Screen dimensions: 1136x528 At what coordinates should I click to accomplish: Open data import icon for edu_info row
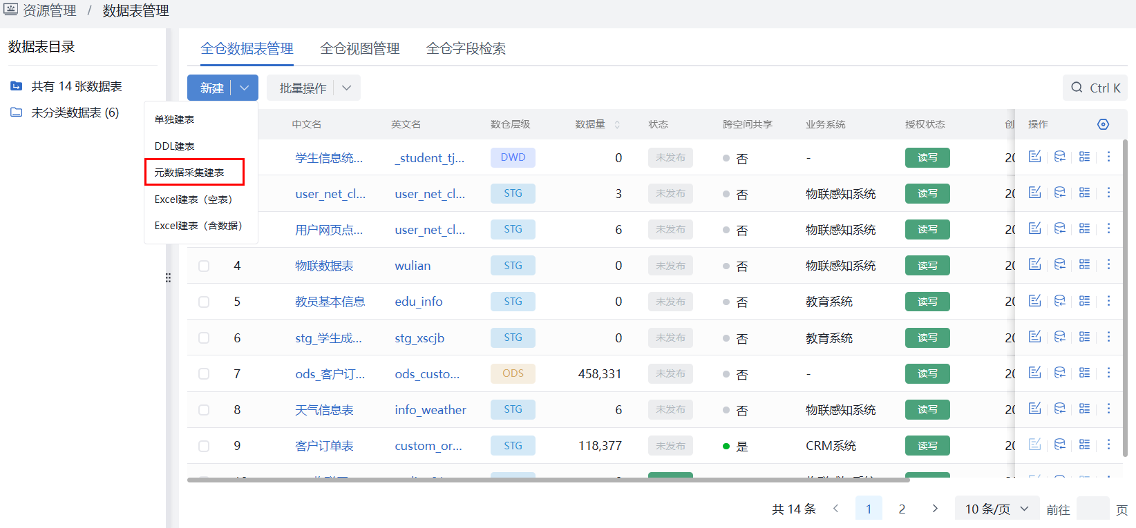click(x=1059, y=301)
